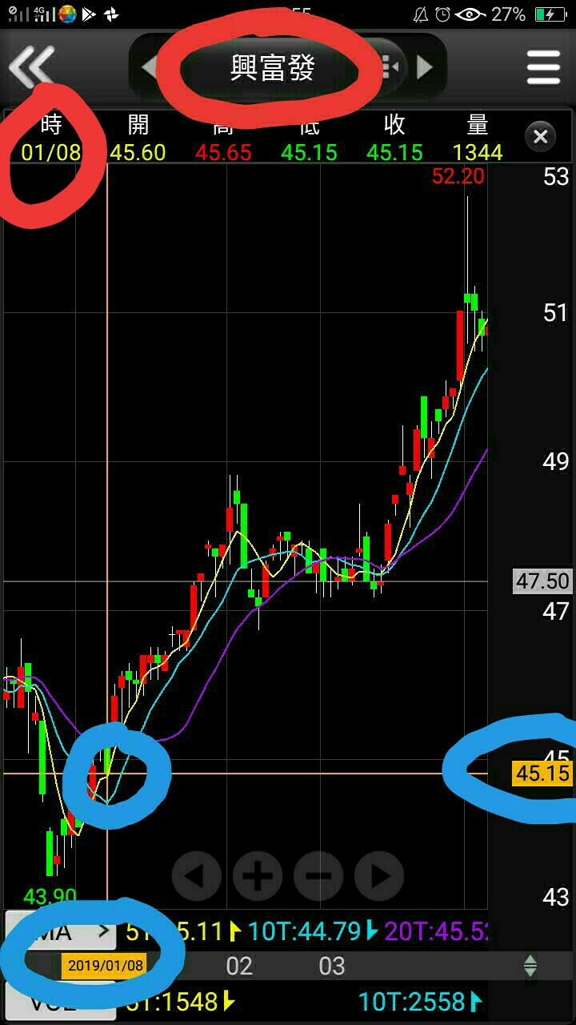Tap the 03 month marker on axis
The height and width of the screenshot is (1025, 576).
(332, 966)
